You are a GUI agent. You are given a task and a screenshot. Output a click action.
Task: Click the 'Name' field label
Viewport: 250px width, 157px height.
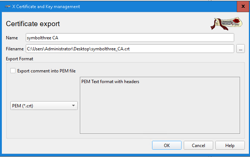click(12, 38)
